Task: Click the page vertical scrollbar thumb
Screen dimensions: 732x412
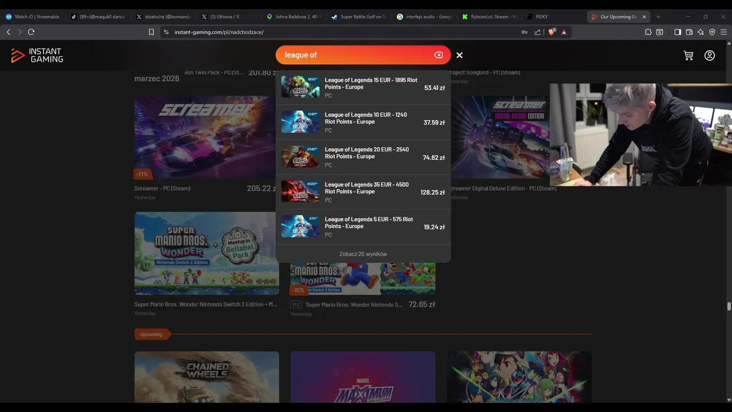Action: click(x=729, y=306)
